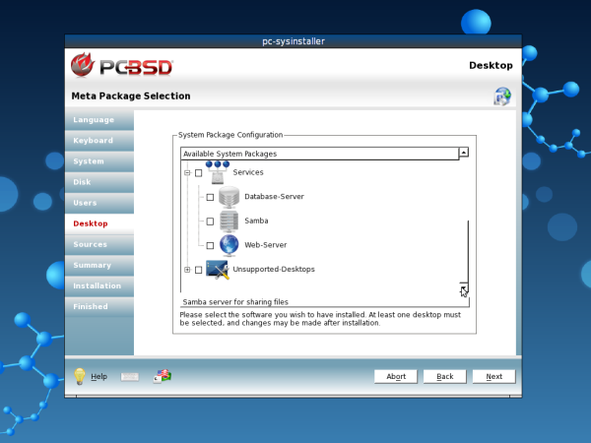Switch to the Disk step in sidebar

82,182
